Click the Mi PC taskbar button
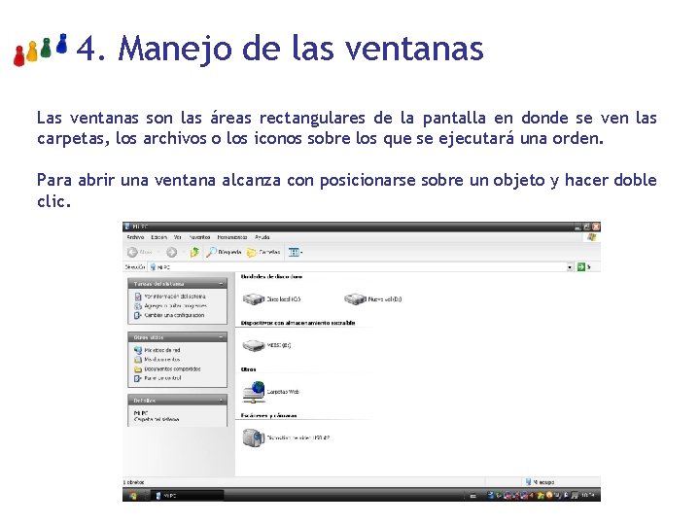The width and height of the screenshot is (700, 525). click(x=187, y=496)
